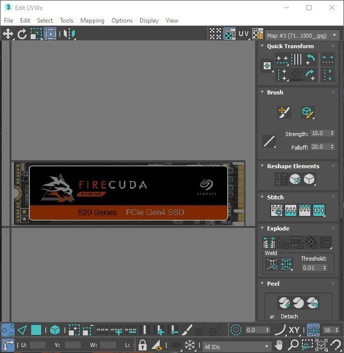Click the Weld Threshold value field

click(x=312, y=268)
